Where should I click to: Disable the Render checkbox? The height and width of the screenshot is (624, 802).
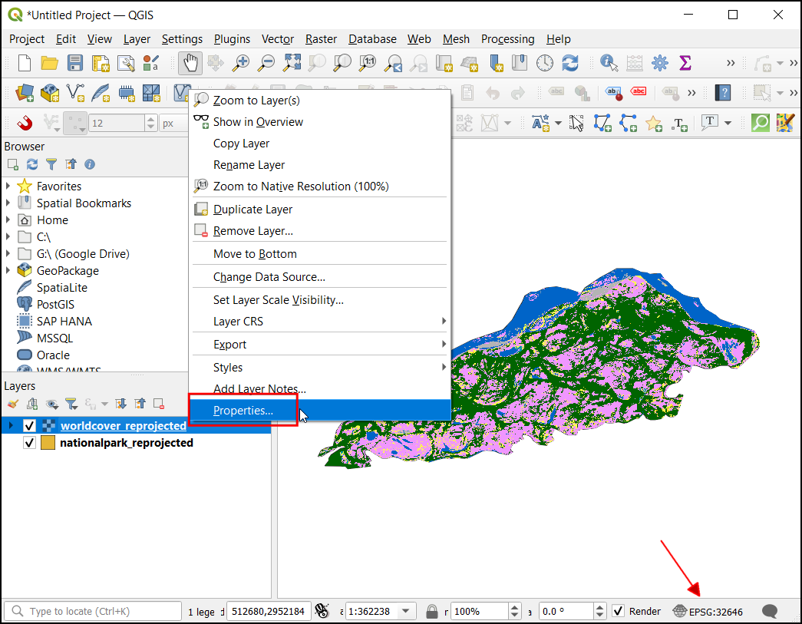click(619, 611)
